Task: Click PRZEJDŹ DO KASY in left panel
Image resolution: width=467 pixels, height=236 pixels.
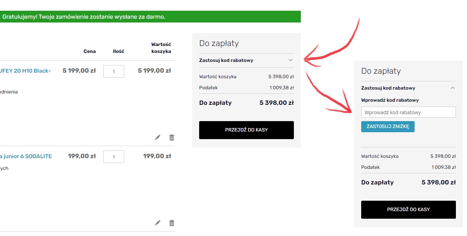Action: pyautogui.click(x=246, y=130)
